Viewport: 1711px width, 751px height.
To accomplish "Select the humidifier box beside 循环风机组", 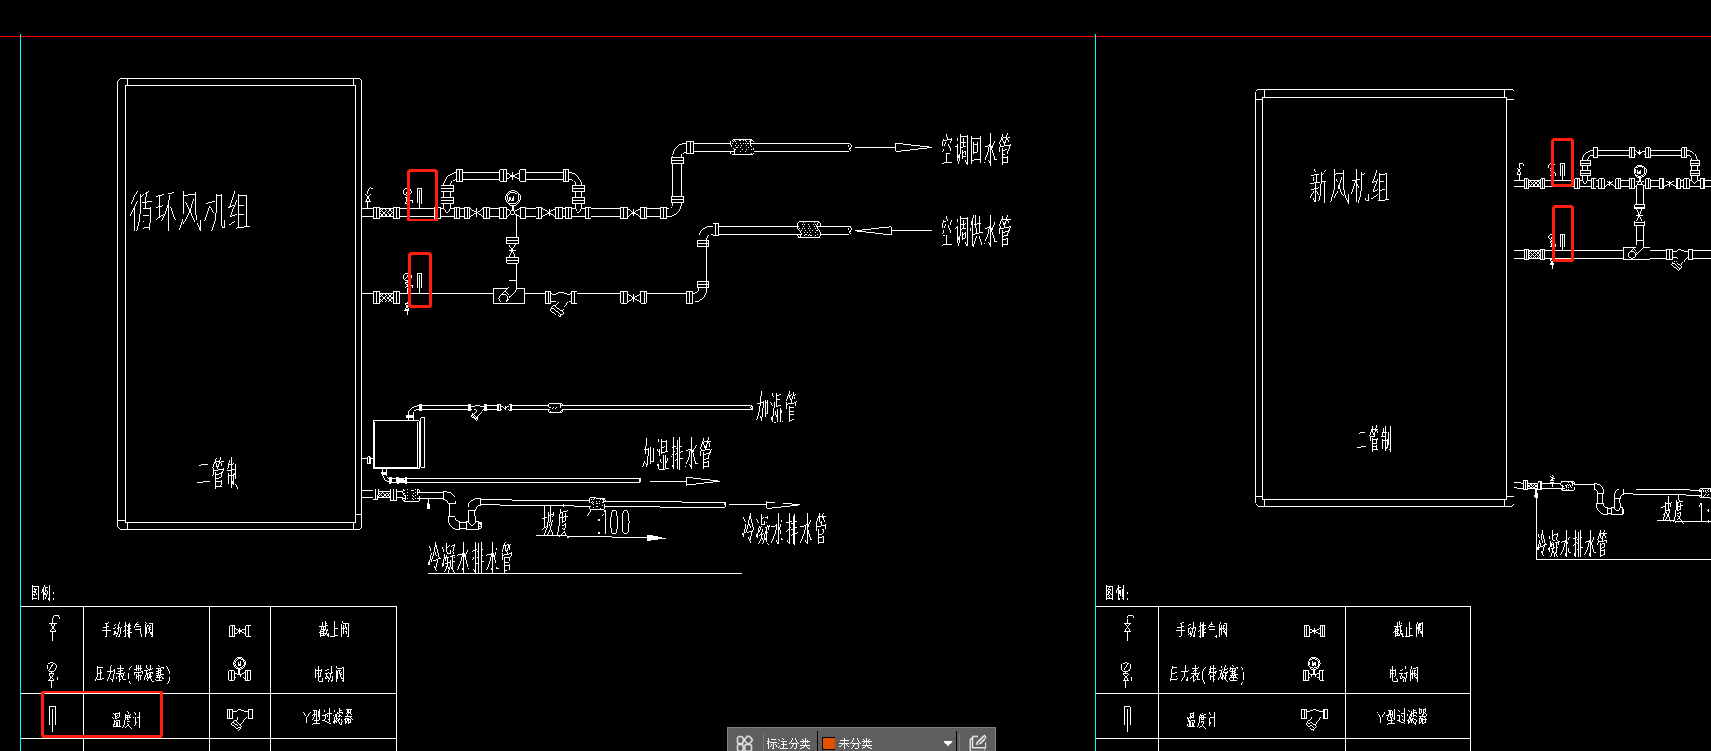I will point(399,444).
